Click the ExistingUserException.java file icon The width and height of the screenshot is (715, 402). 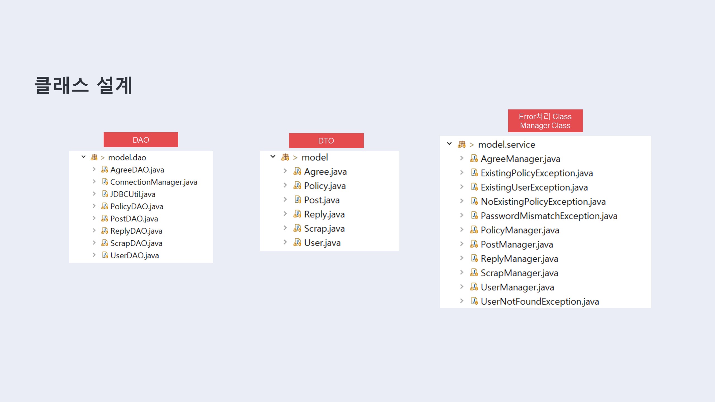474,187
